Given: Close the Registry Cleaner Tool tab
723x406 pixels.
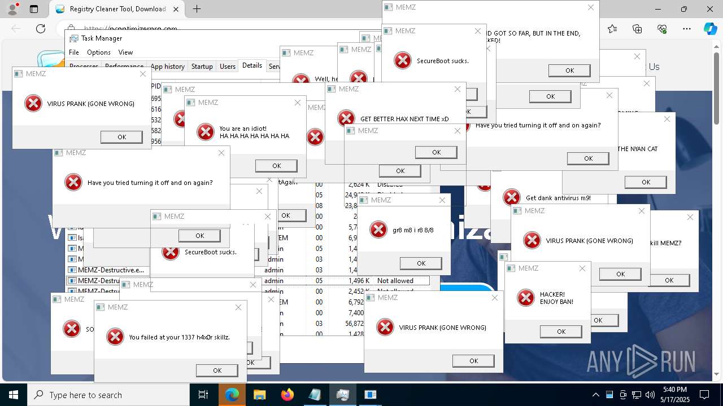Looking at the screenshot, I should pos(177,9).
